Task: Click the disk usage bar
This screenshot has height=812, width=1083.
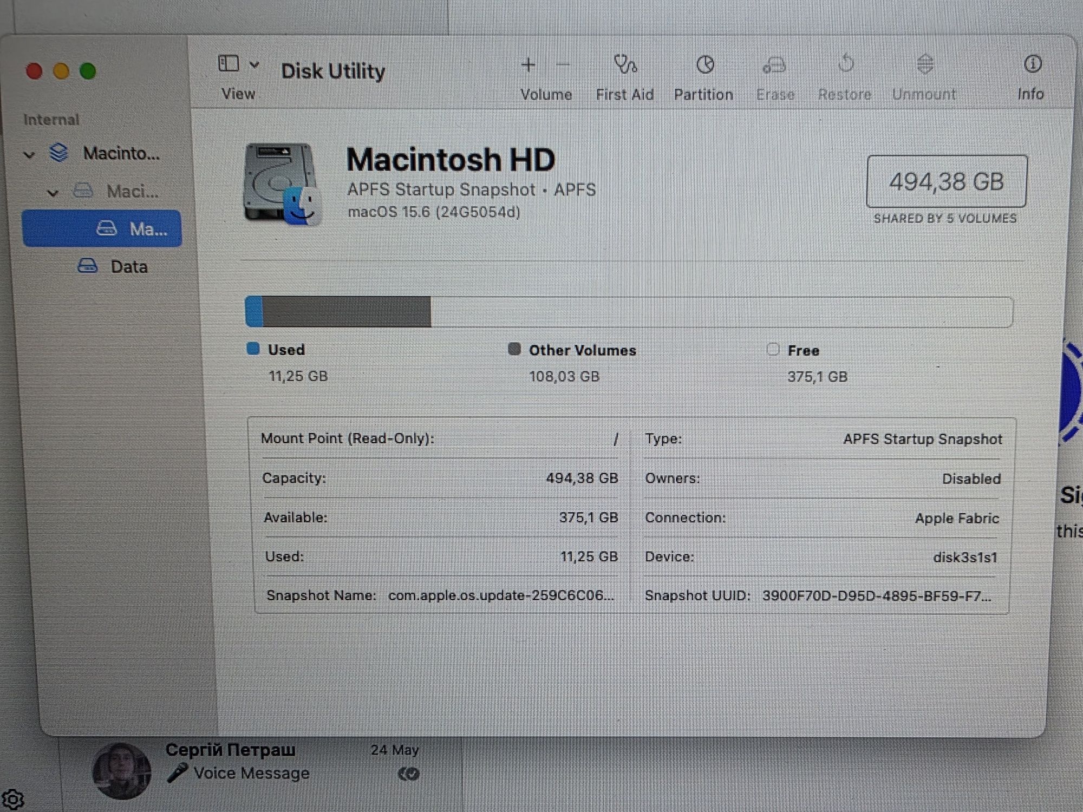Action: click(x=629, y=312)
